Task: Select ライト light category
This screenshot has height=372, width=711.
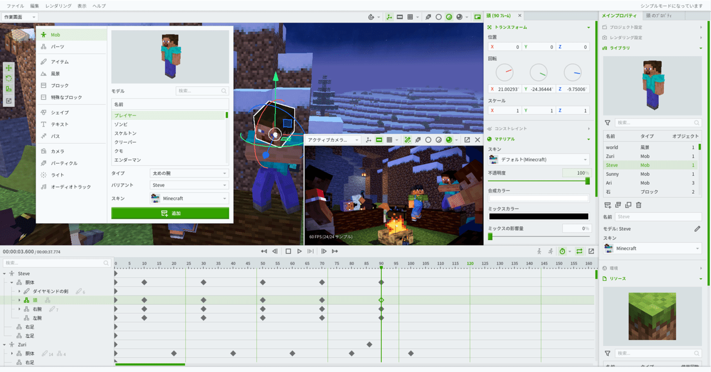Action: point(71,175)
